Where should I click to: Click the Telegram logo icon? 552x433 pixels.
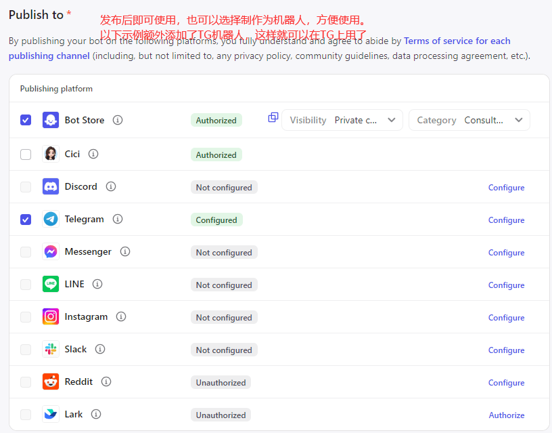point(51,219)
